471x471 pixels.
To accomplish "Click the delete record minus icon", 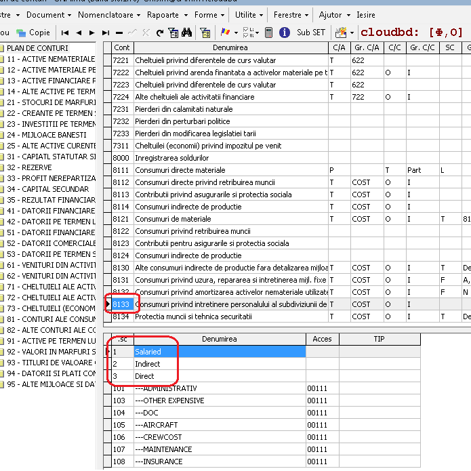I will [x=119, y=33].
